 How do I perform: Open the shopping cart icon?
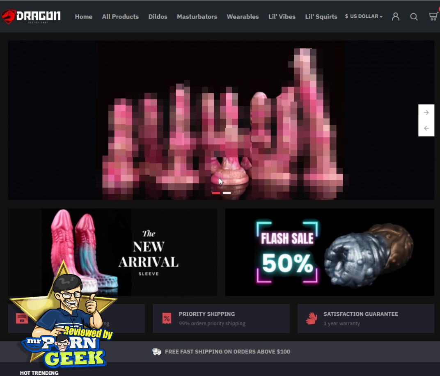point(433,16)
